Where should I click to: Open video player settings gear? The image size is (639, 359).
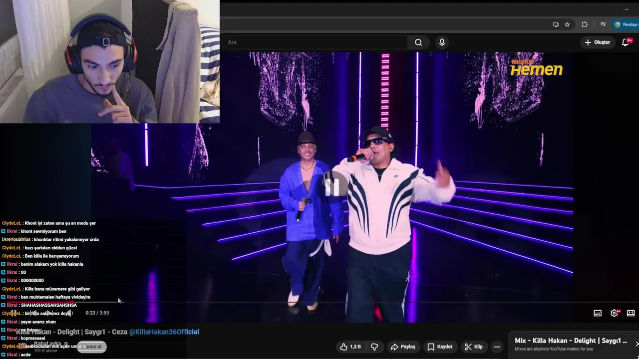[615, 313]
